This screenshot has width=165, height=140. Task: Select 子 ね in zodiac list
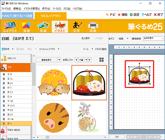[x=16, y=74]
